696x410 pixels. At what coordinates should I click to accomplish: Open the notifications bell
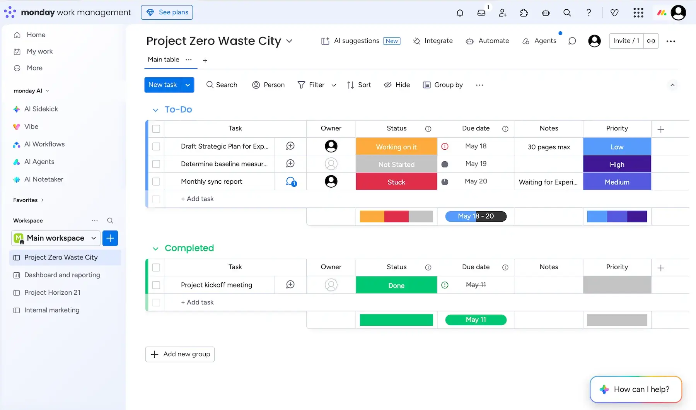pos(460,13)
